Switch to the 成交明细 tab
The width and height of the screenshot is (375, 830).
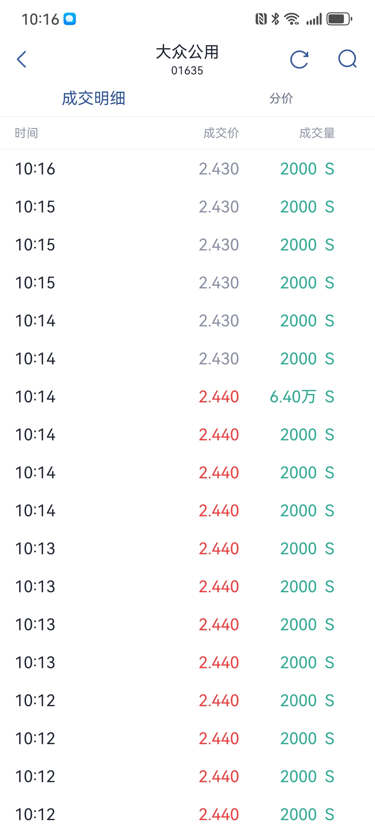point(94,98)
